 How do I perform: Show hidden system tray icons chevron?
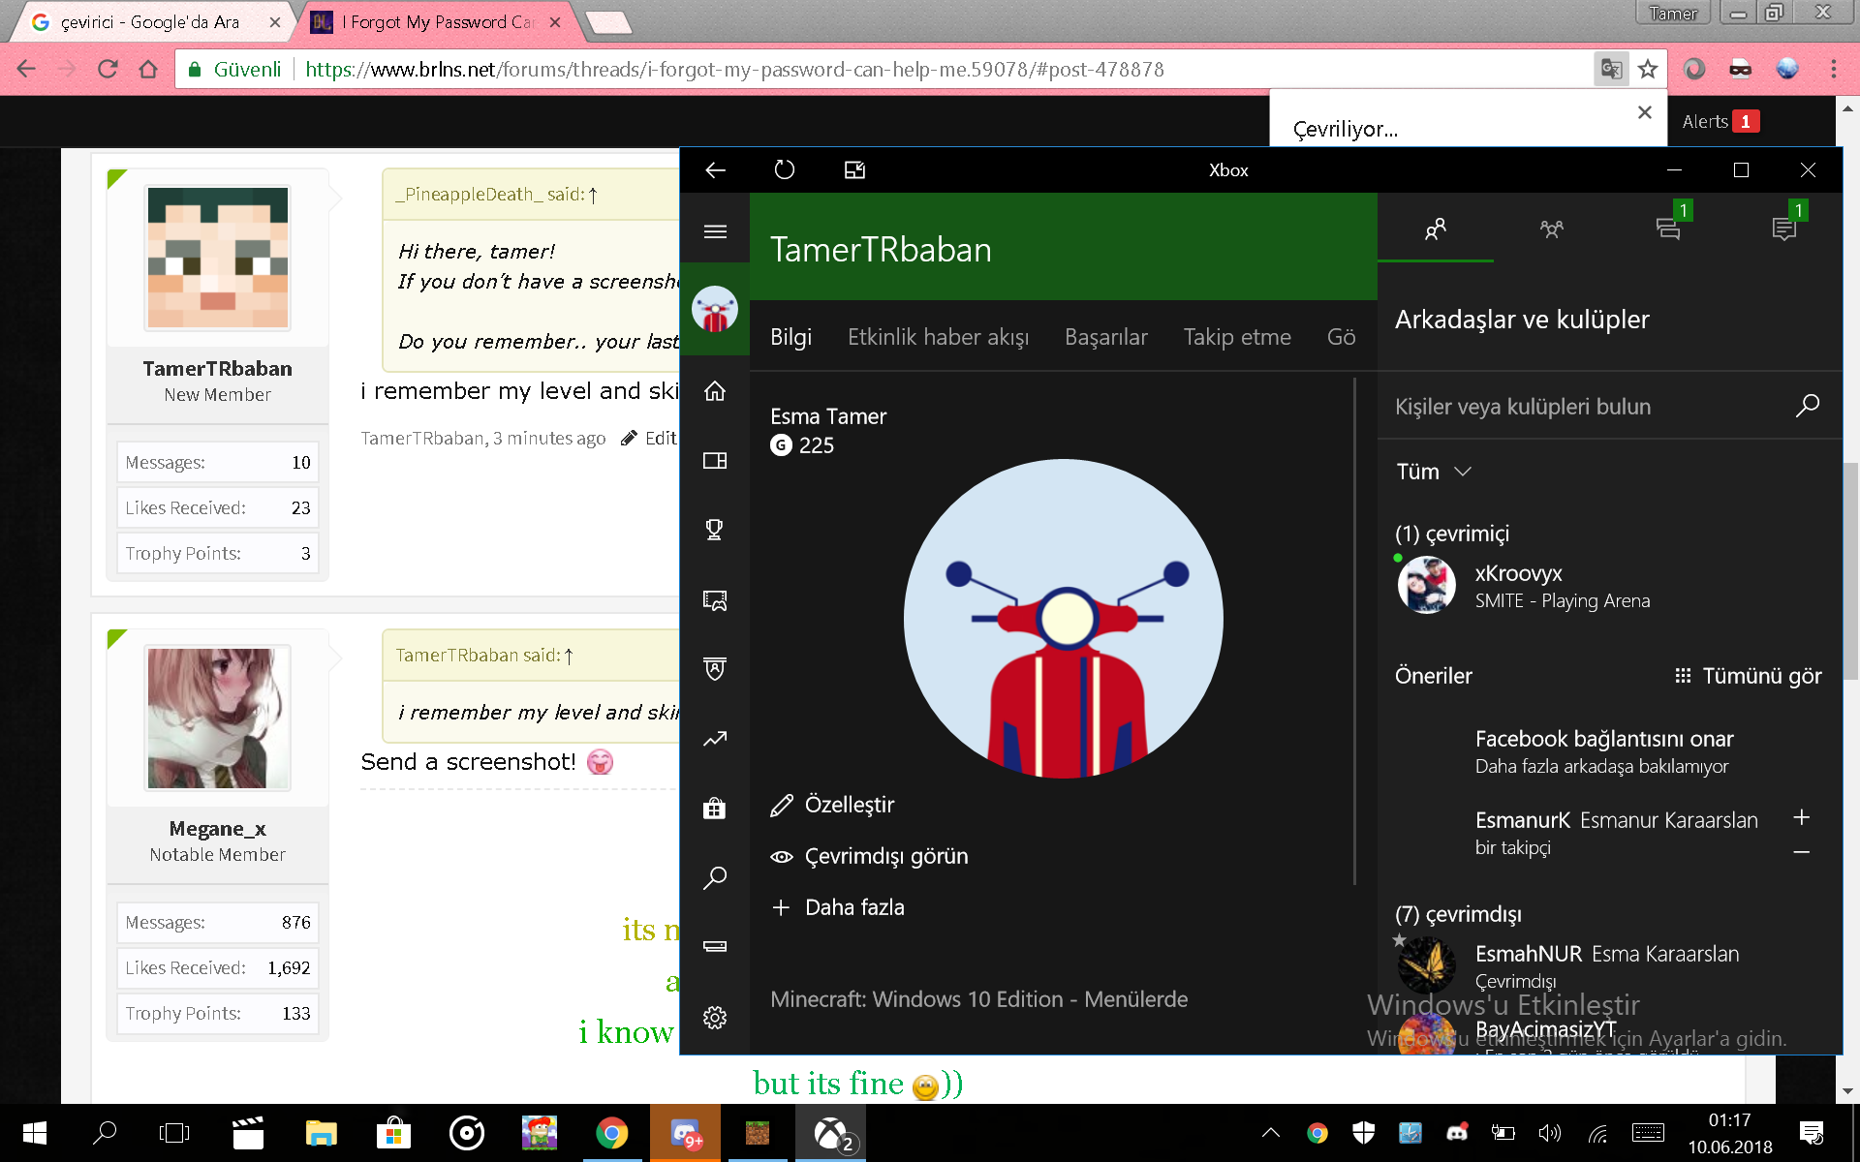point(1271,1132)
